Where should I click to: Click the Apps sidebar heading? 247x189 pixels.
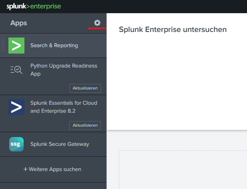19,23
